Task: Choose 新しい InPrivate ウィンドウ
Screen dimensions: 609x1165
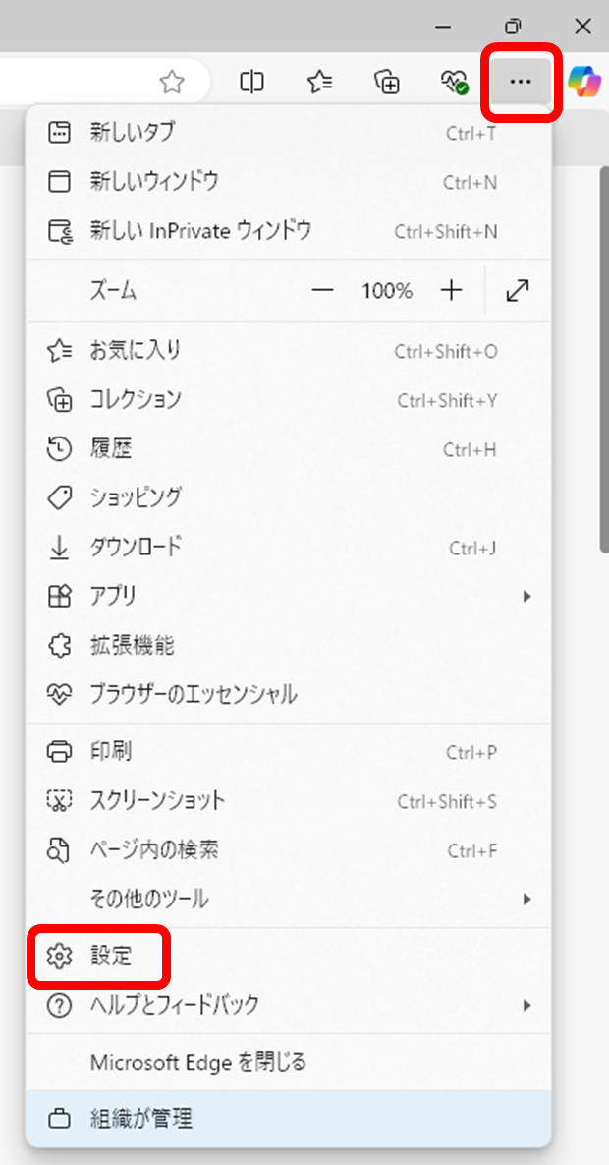Action: (x=288, y=231)
